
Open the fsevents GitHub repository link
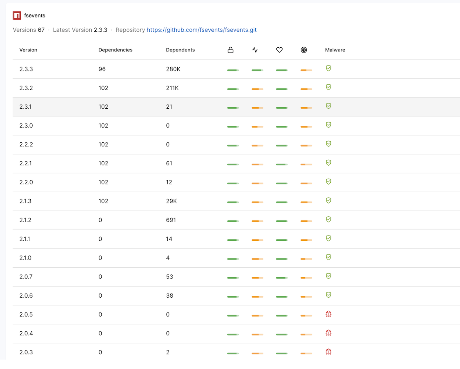tap(202, 30)
